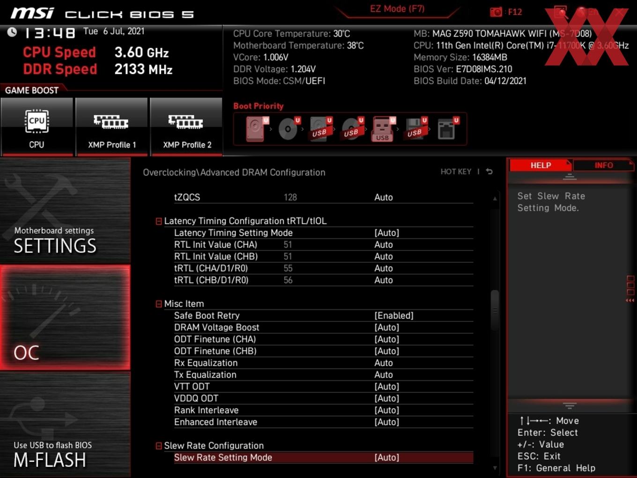Open Latency Timing Setting Mode Auto dropdown
Viewport: 637px width, 478px height.
click(386, 233)
